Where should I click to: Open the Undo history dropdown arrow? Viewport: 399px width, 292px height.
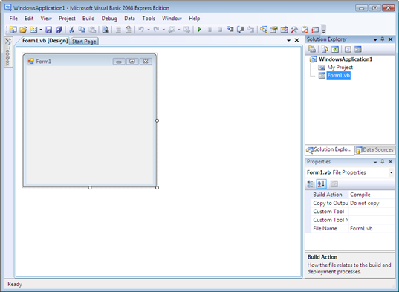point(149,30)
